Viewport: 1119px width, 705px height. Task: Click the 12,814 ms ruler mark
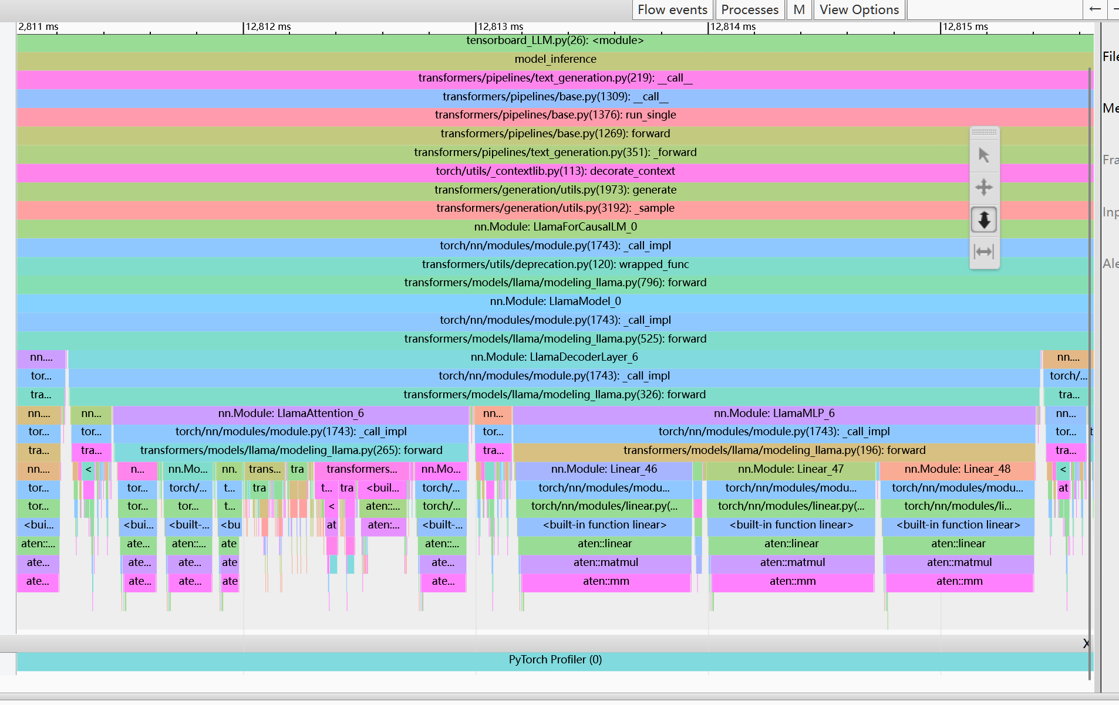pyautogui.click(x=733, y=27)
